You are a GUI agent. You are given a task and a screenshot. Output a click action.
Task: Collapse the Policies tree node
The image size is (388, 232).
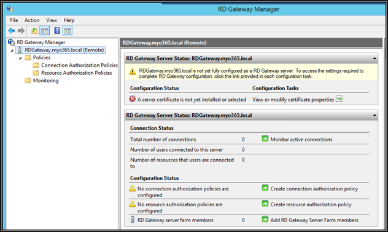coord(20,58)
